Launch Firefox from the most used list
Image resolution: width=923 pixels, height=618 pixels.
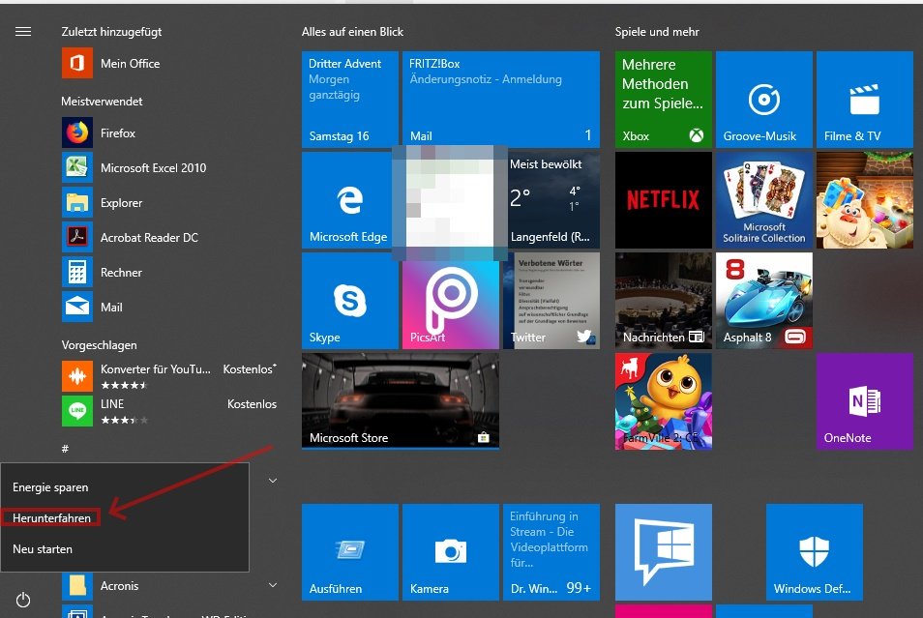click(x=169, y=133)
